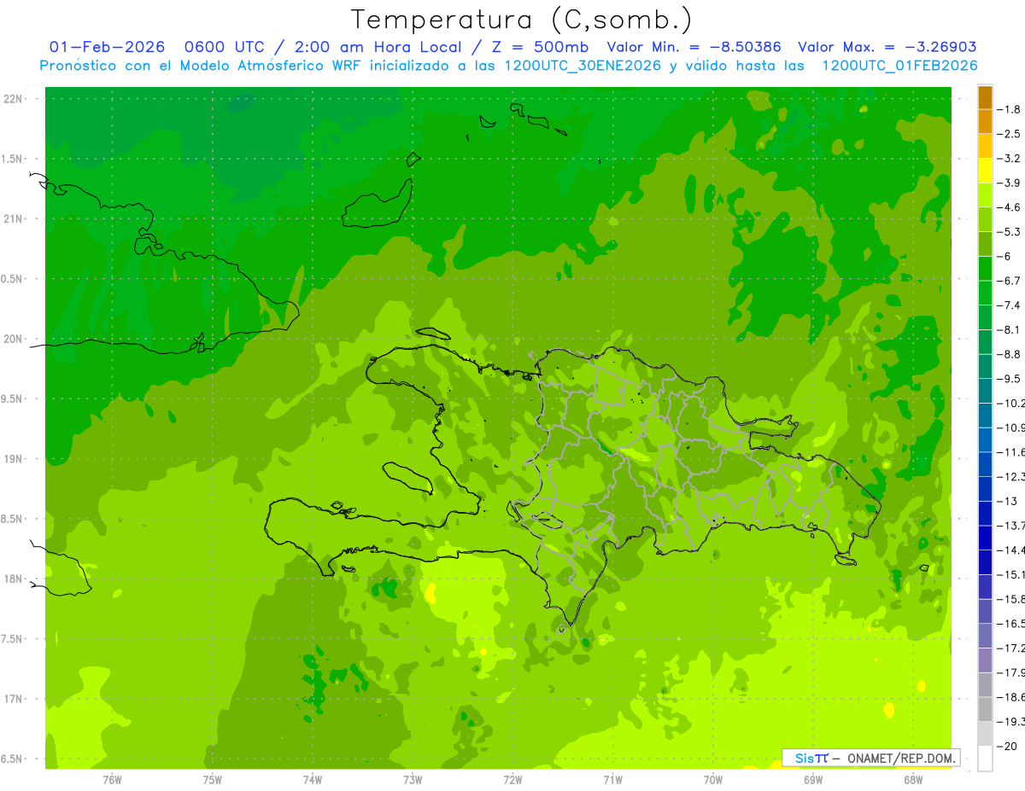Click the '-2.5' color scale label
The width and height of the screenshot is (1025, 791).
pos(1009,134)
